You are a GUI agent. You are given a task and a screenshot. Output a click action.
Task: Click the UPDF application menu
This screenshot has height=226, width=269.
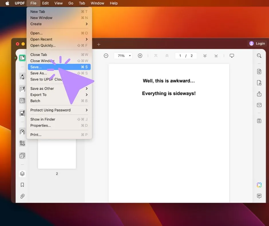[20, 3]
